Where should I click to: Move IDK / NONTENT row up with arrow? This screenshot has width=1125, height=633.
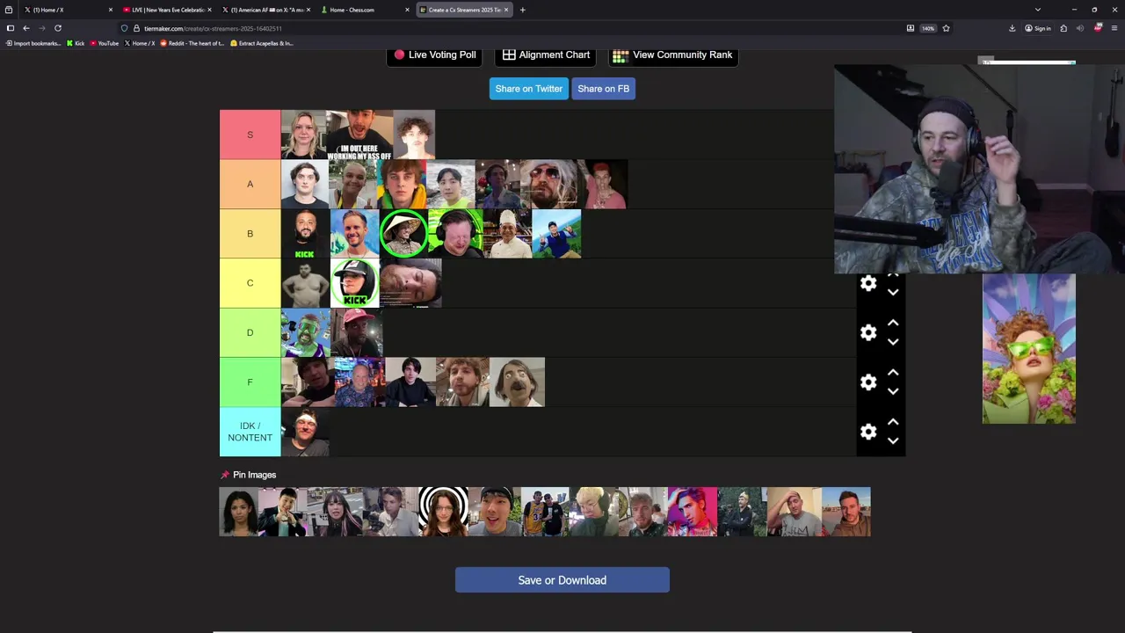(893, 422)
